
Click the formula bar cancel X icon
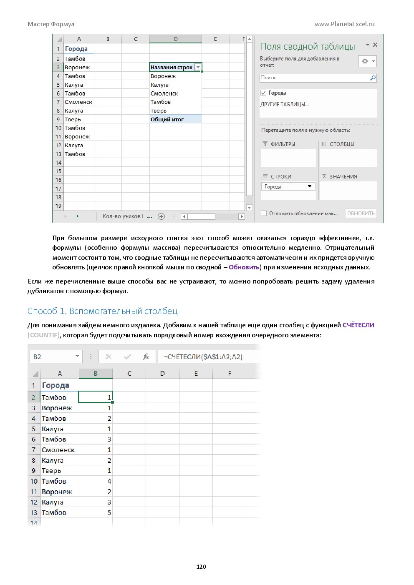pos(109,357)
